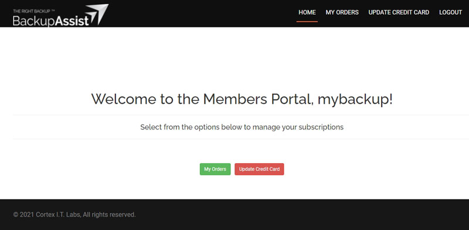469x230 pixels.
Task: Click the 2021 copyright symbol in the footer
Action: pos(16,215)
